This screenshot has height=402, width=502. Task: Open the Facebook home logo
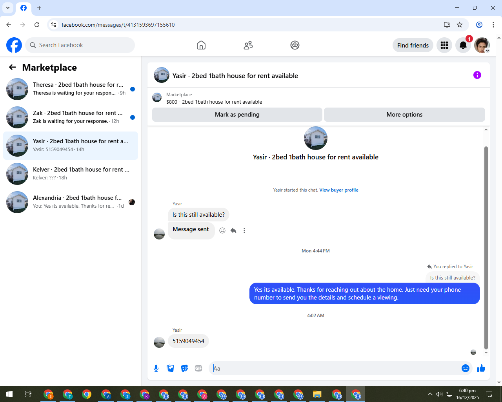(x=14, y=45)
